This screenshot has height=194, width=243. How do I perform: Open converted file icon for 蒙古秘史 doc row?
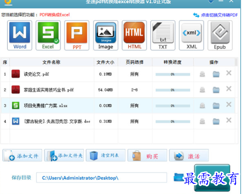tap(202, 121)
